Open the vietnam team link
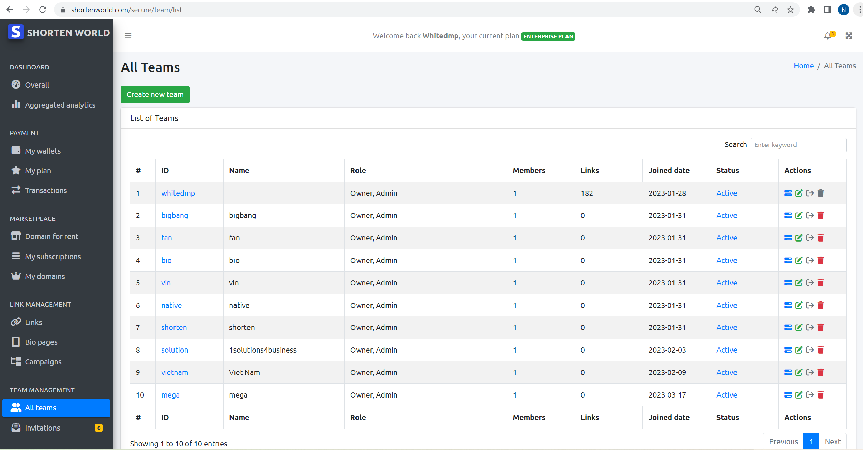Screen dimensions: 863x450 [175, 372]
